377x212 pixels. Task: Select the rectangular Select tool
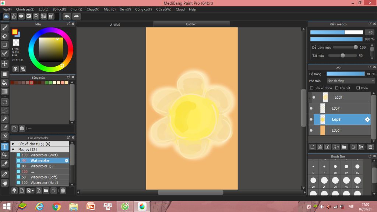click(x=4, y=102)
